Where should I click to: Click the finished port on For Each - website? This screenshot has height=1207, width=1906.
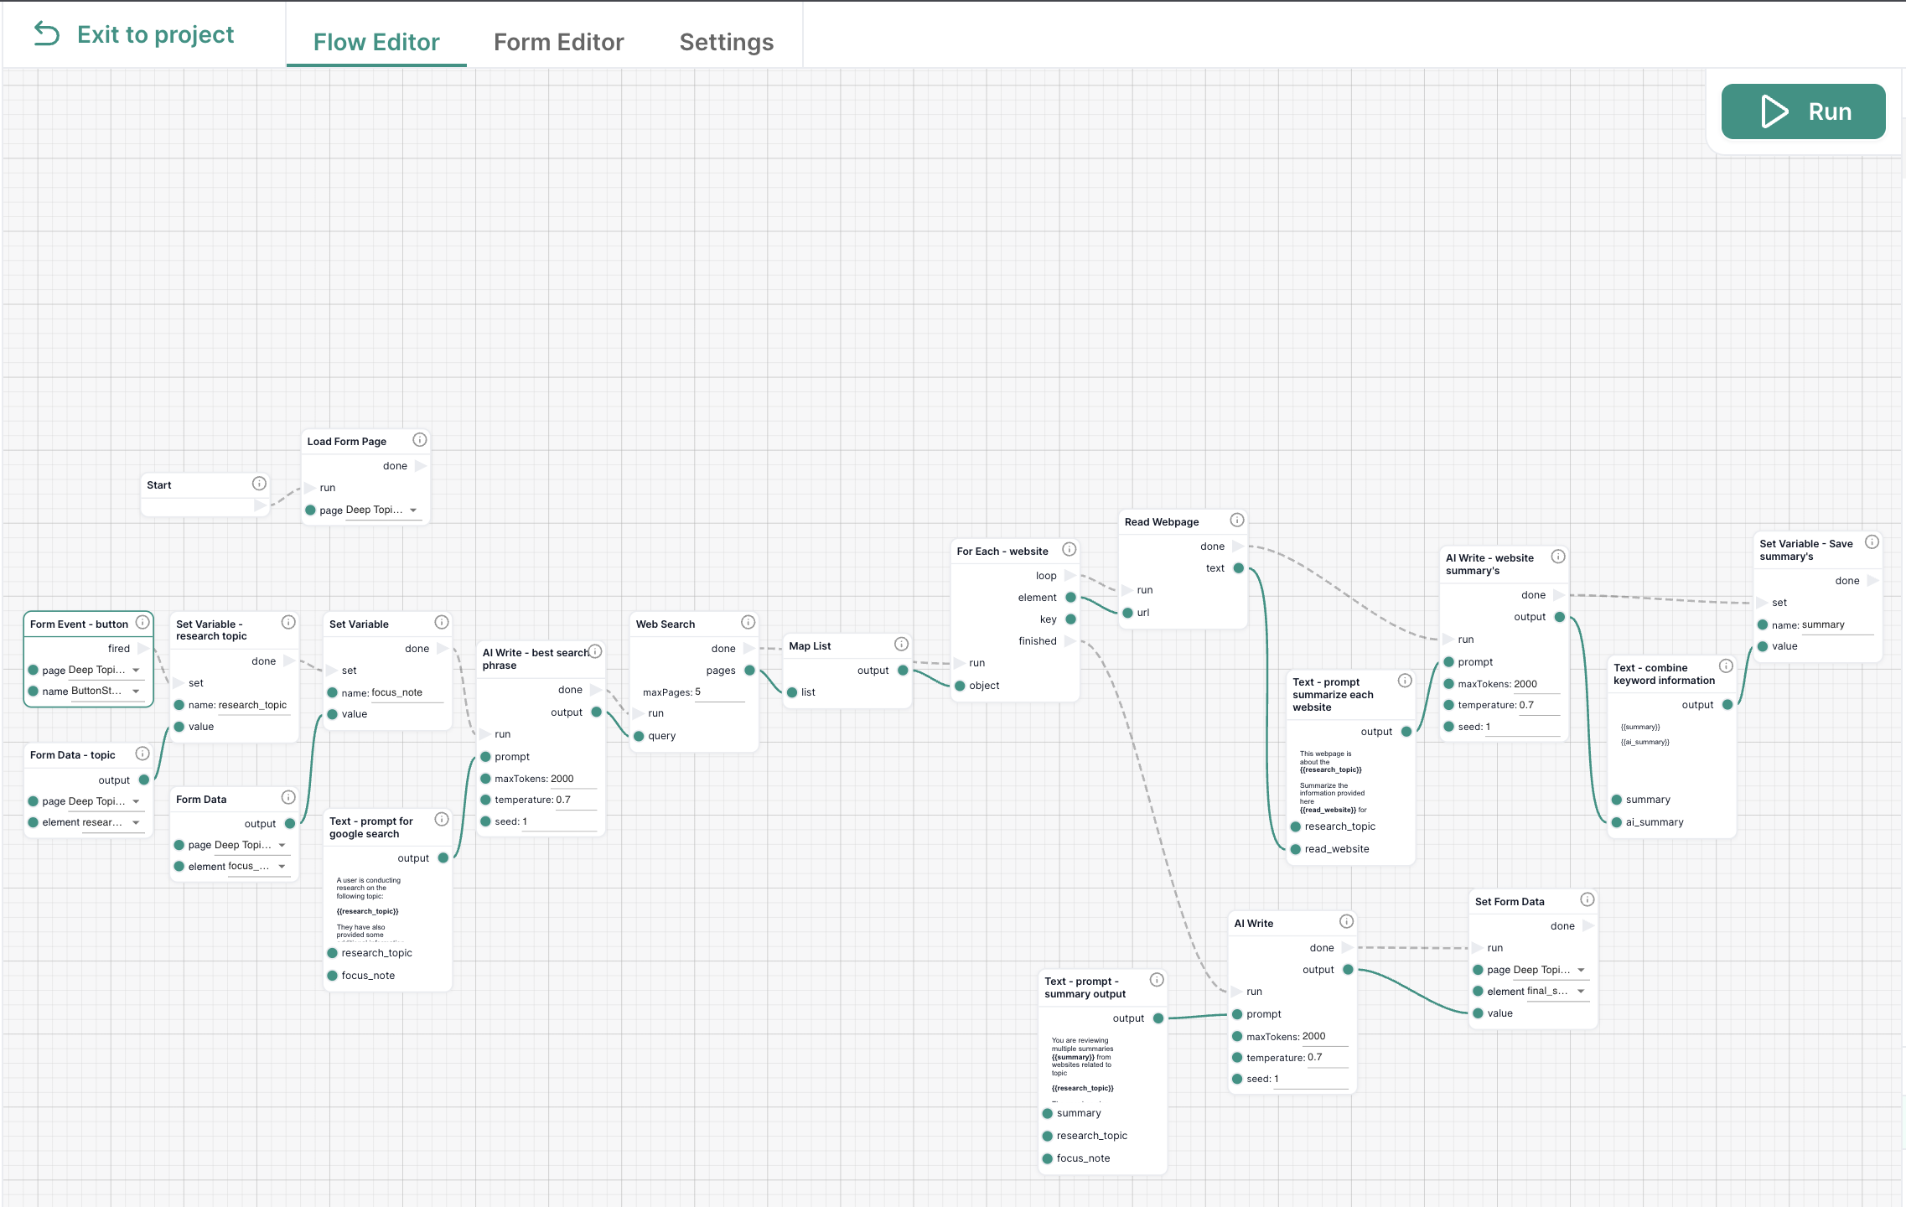click(1070, 640)
